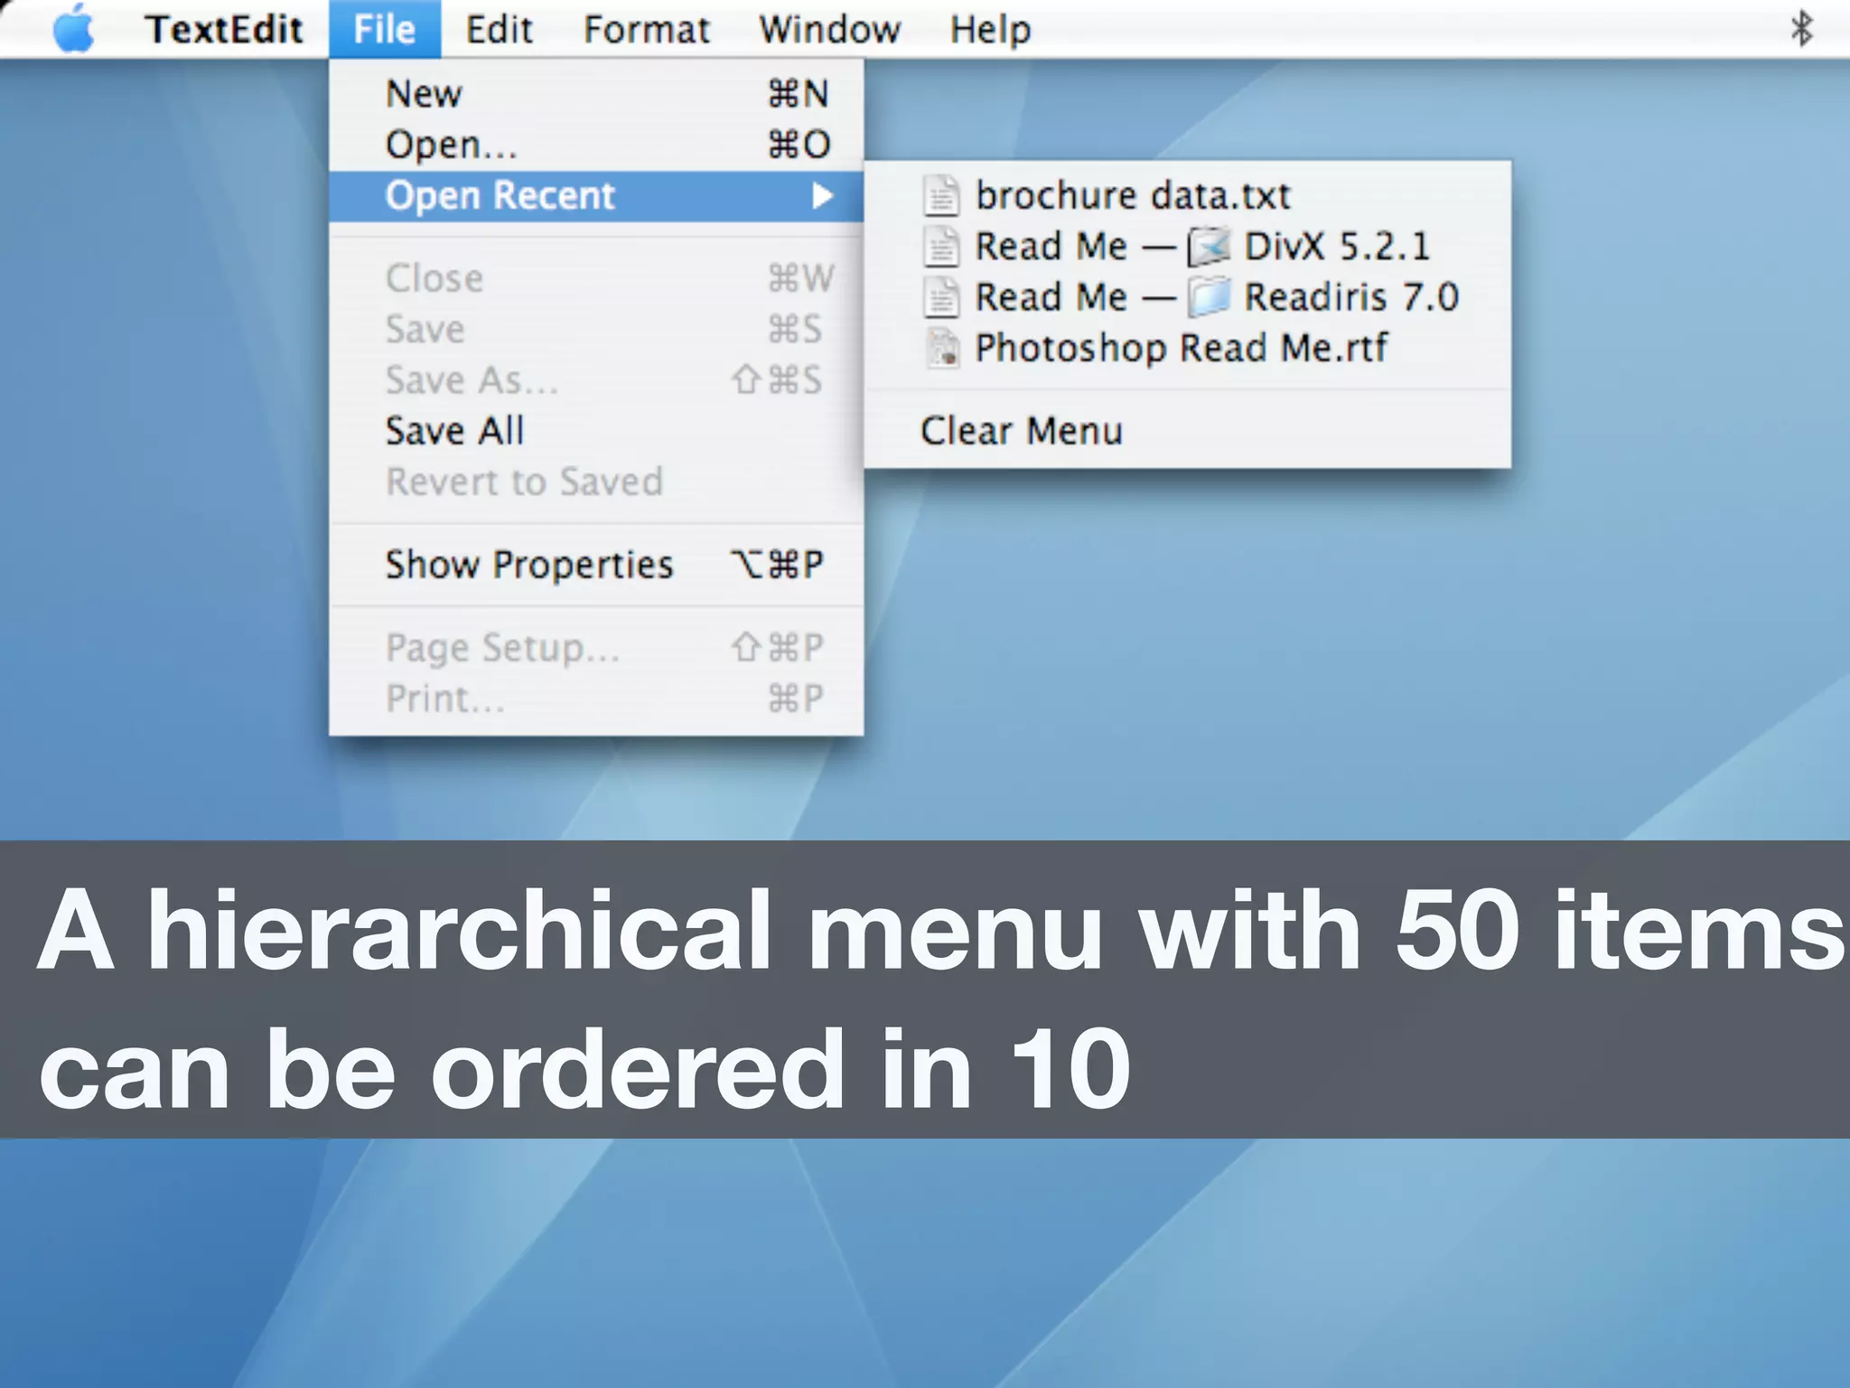Select the Open Recent menu item
The width and height of the screenshot is (1850, 1388).
(x=596, y=196)
